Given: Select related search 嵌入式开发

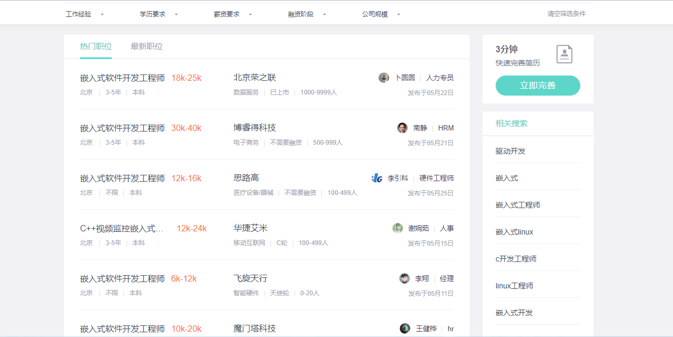Looking at the screenshot, I should (x=514, y=313).
